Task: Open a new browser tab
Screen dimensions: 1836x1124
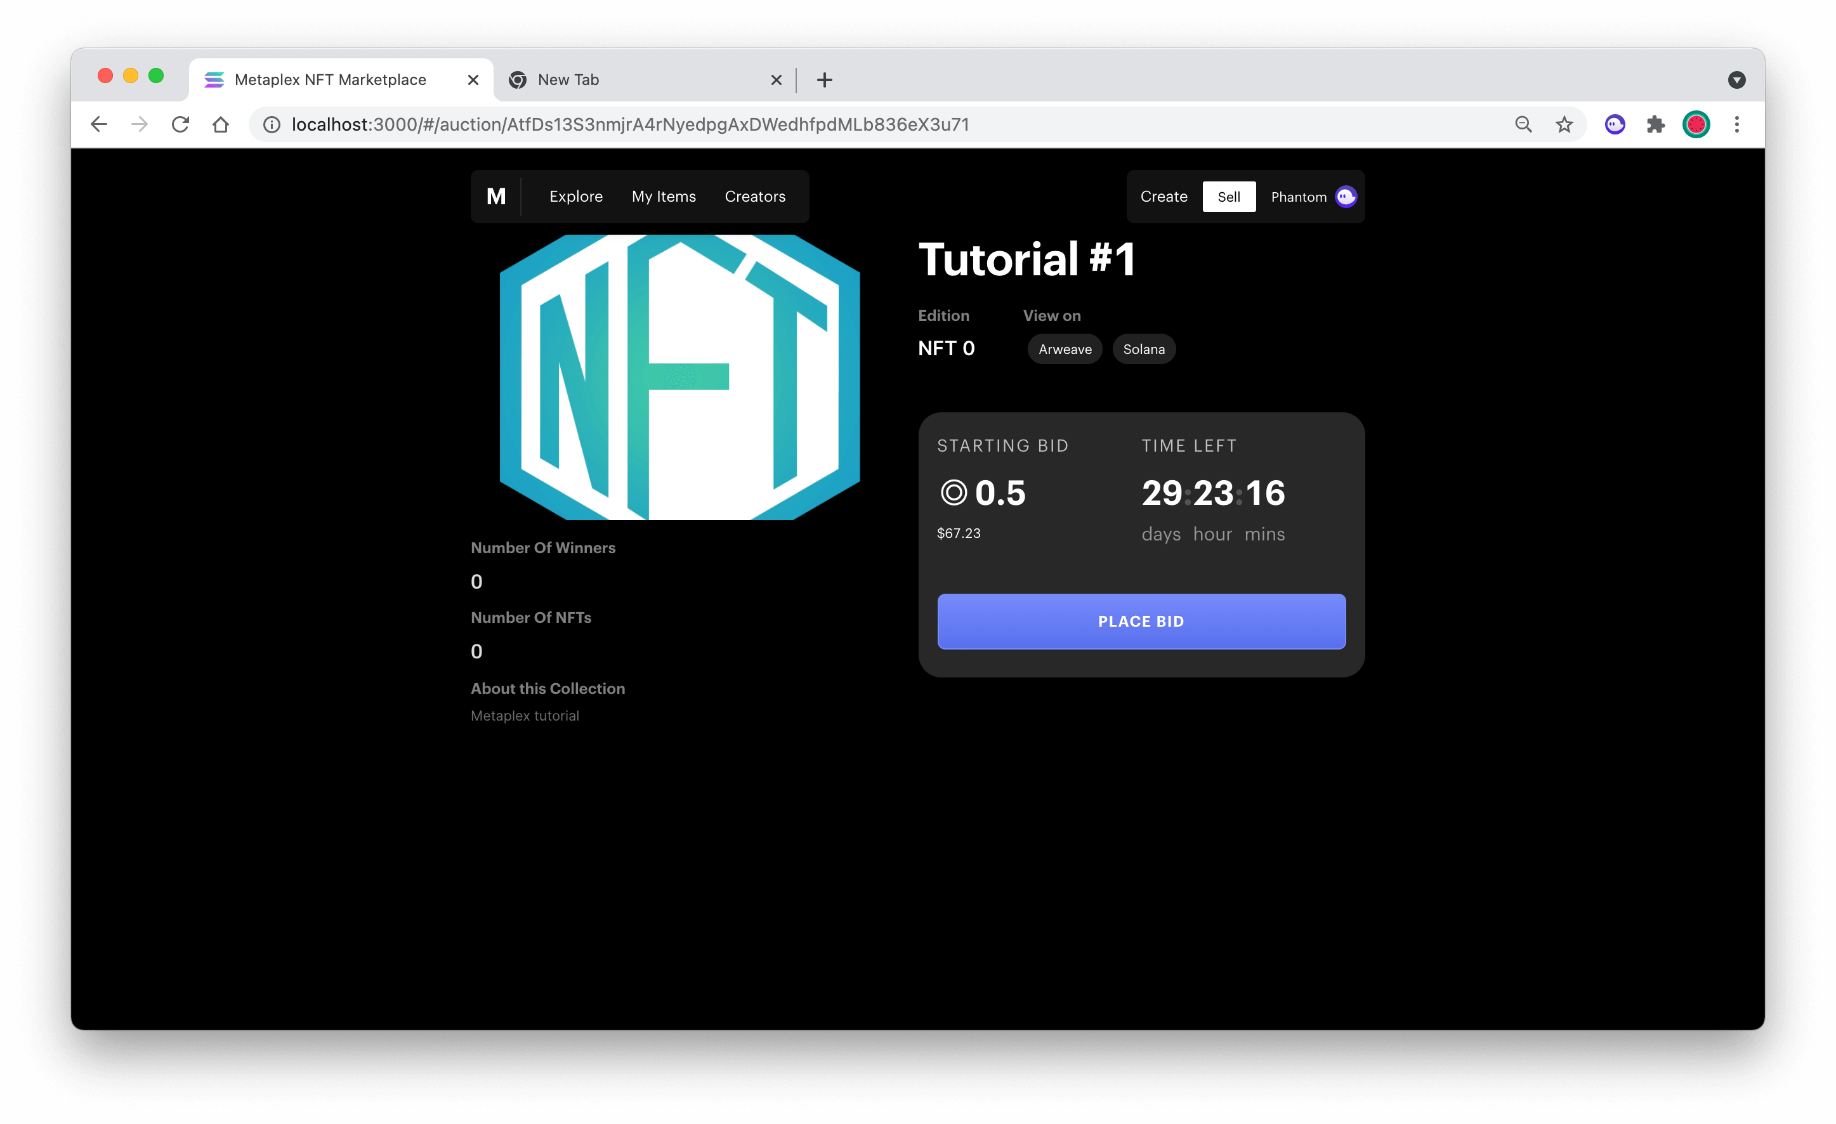Action: click(824, 80)
